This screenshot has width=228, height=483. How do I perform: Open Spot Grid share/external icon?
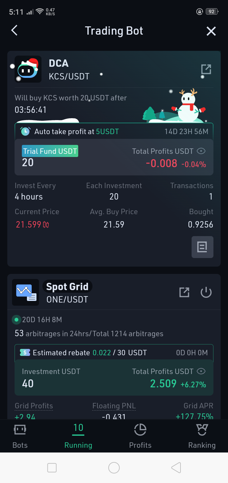[x=184, y=292]
